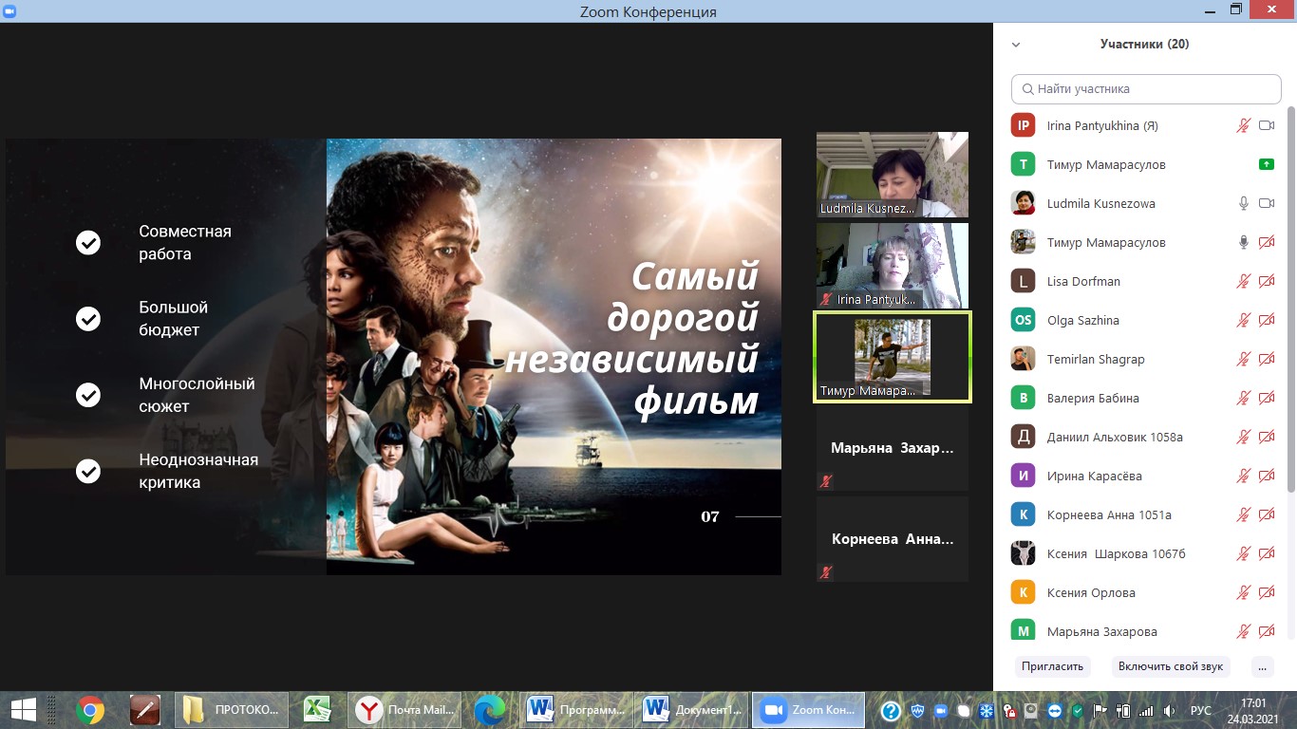1297x729 pixels.
Task: Click Ирина Карасёва's disabled camera icon
Action: click(1266, 476)
